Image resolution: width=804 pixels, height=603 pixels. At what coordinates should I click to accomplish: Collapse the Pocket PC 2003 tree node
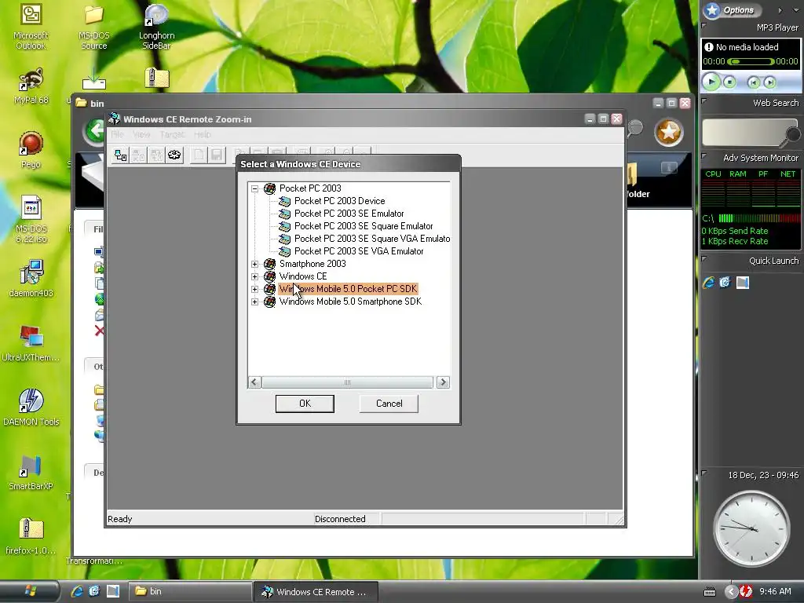pos(255,188)
